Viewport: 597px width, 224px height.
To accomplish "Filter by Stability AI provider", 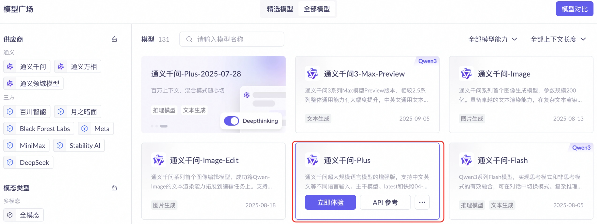I will coord(79,146).
